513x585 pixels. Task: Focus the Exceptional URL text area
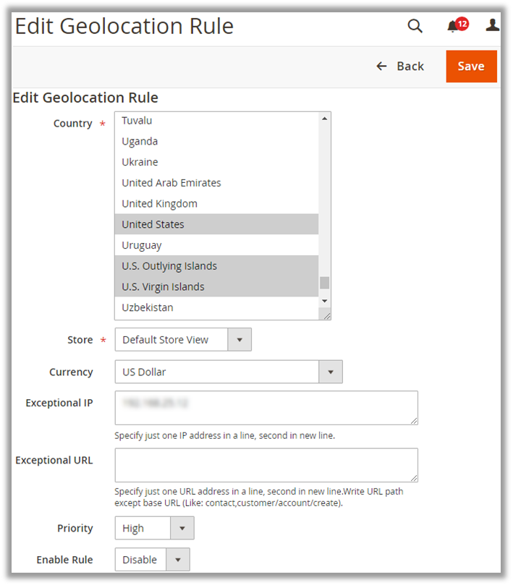click(266, 465)
